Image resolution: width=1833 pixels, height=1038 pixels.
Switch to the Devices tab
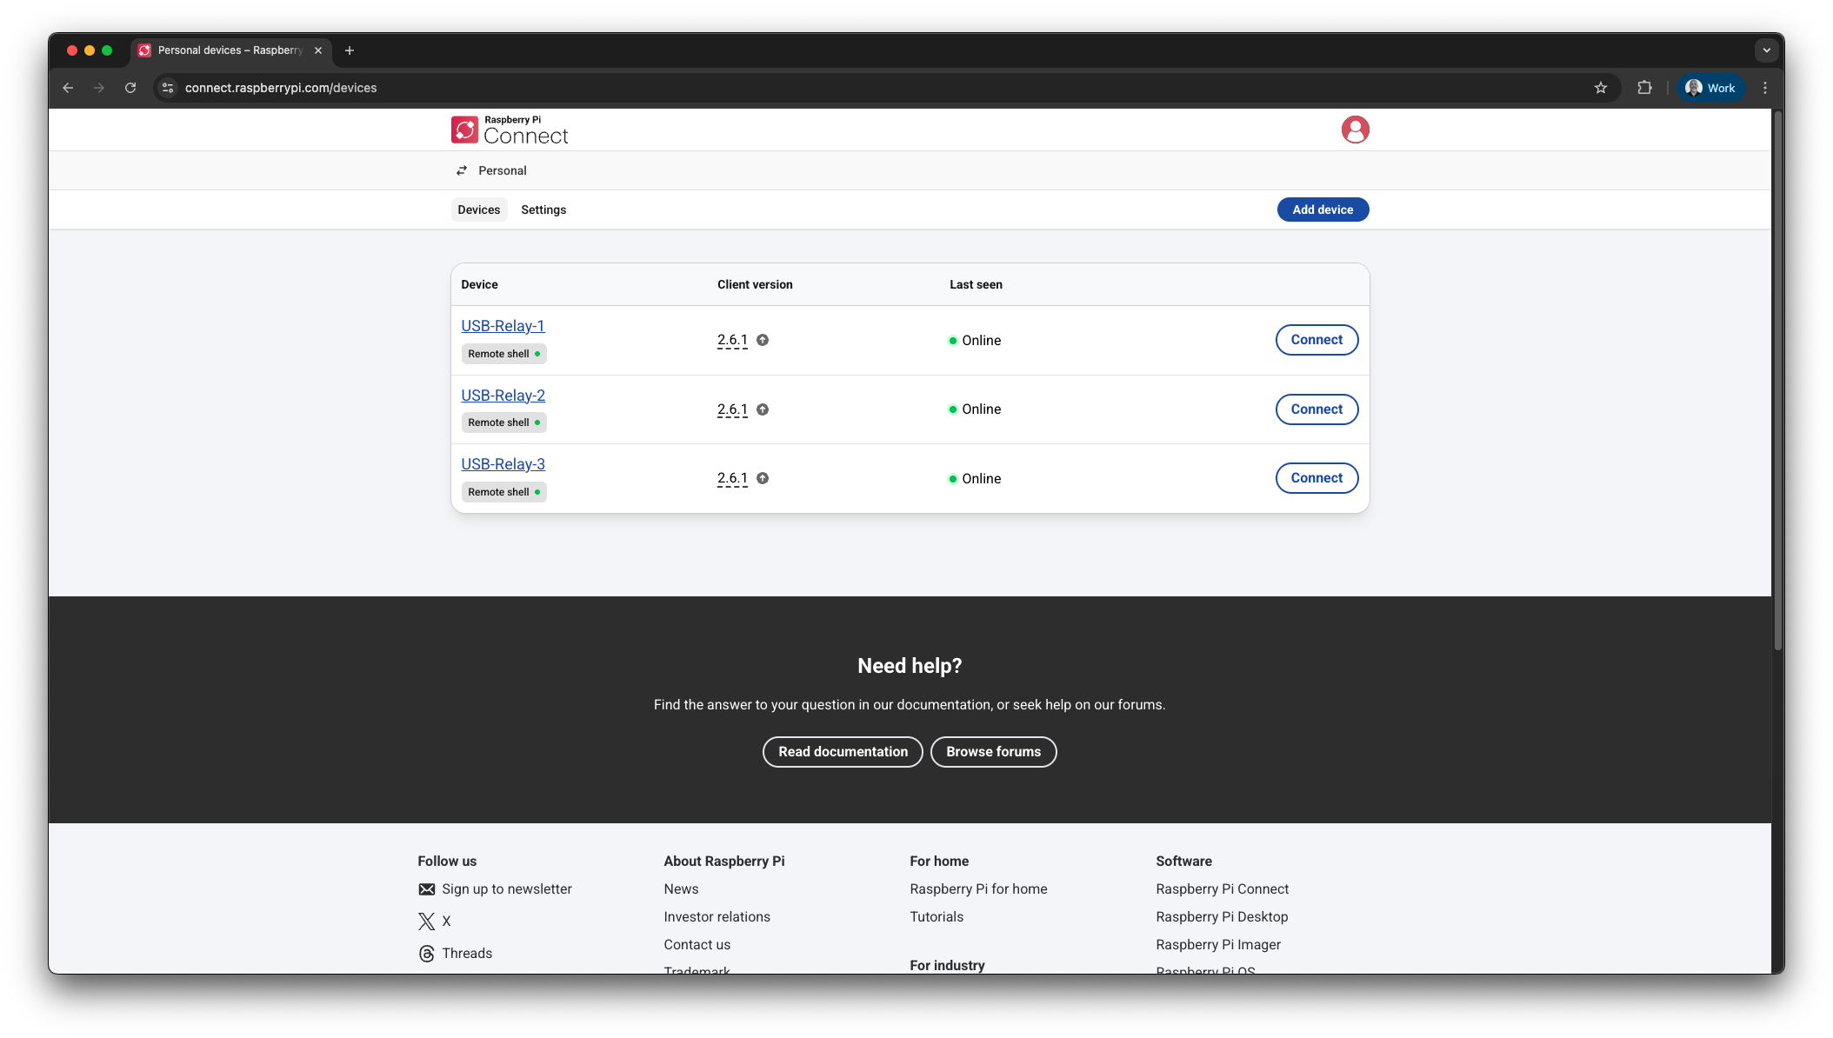479,210
